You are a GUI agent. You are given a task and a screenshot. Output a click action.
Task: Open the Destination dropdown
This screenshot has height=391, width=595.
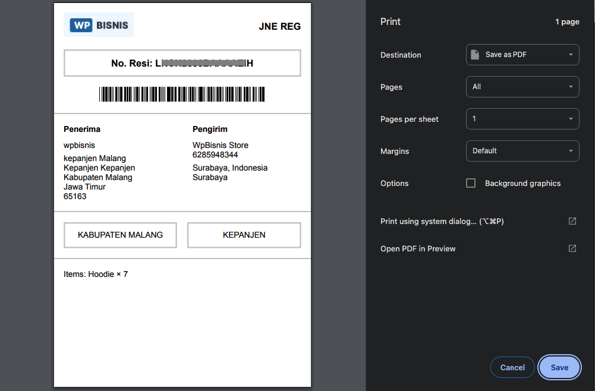(x=522, y=55)
